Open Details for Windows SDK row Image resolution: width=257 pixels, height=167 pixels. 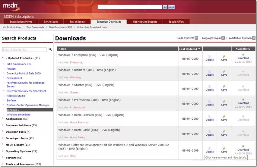[209, 150]
